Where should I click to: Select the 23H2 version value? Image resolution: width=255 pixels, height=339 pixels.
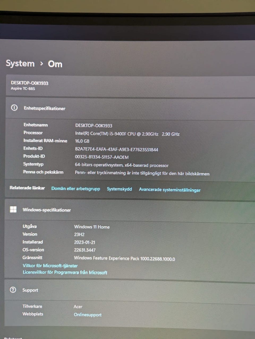79,235
